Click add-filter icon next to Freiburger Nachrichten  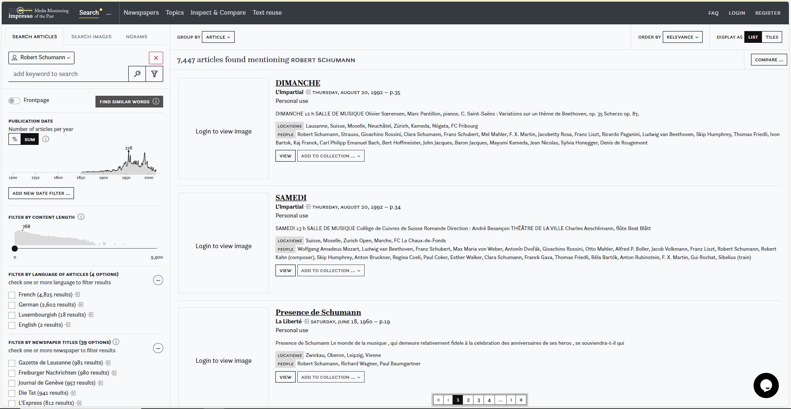[x=114, y=373]
